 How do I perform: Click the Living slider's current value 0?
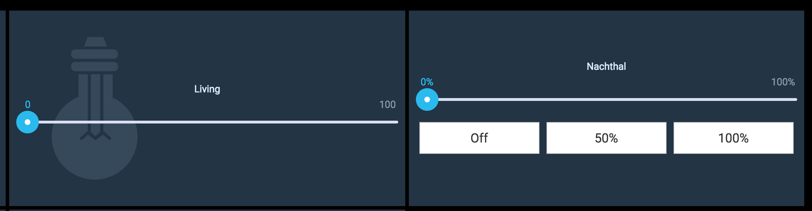(28, 104)
